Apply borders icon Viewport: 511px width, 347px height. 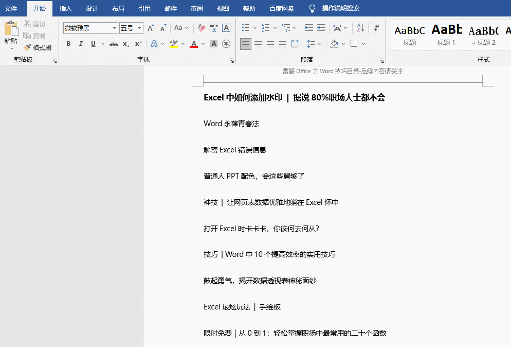(x=354, y=44)
